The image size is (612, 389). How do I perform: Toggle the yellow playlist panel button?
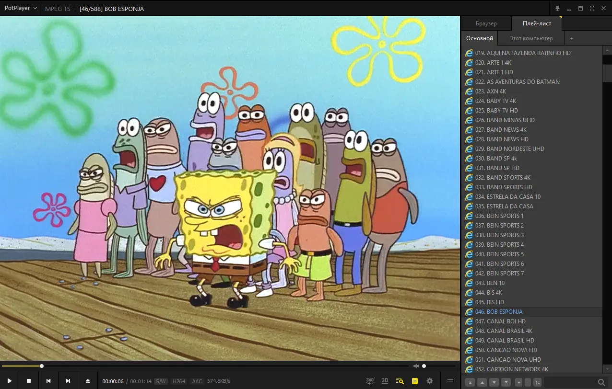[x=415, y=381]
